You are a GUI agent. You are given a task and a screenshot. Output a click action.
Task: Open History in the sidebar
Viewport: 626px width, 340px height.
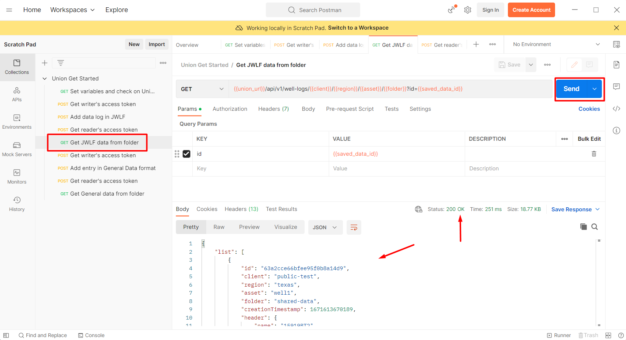click(x=17, y=204)
